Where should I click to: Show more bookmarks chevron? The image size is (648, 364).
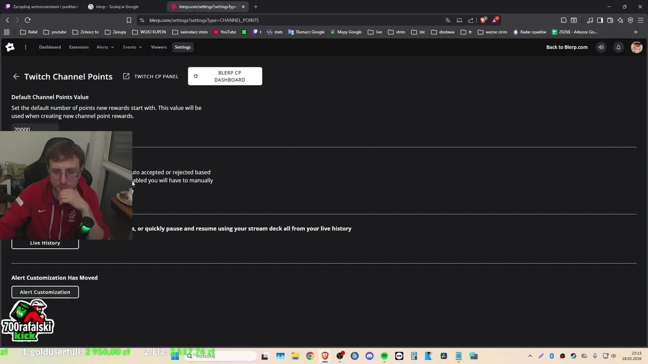(636, 32)
